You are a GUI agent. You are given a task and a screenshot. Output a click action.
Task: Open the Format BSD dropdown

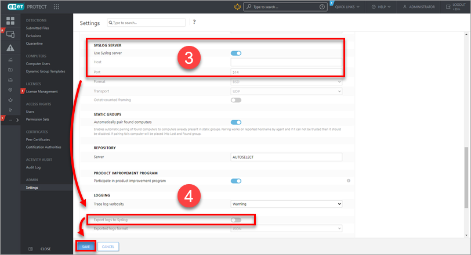287,82
